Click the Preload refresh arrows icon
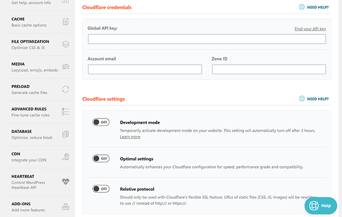 66,90
